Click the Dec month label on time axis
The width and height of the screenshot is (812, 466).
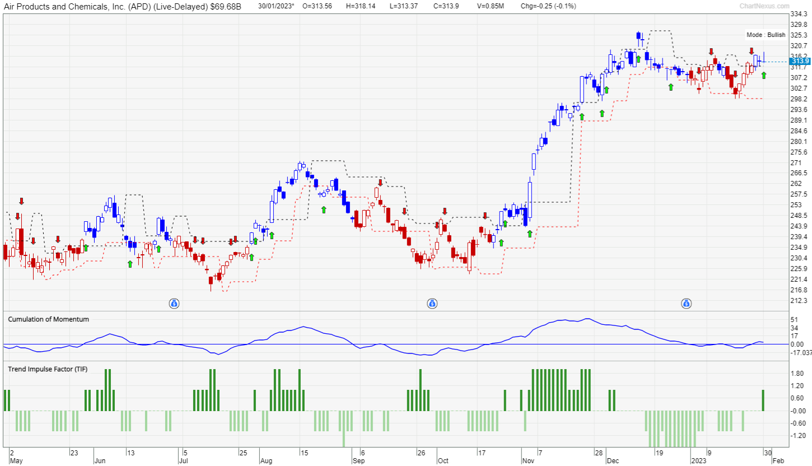click(612, 461)
